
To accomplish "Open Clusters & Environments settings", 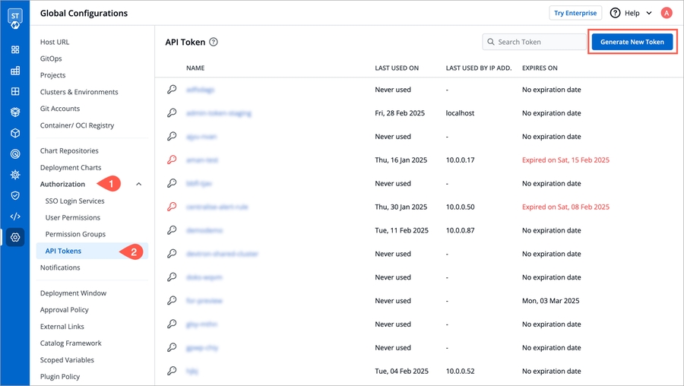I will coord(79,92).
